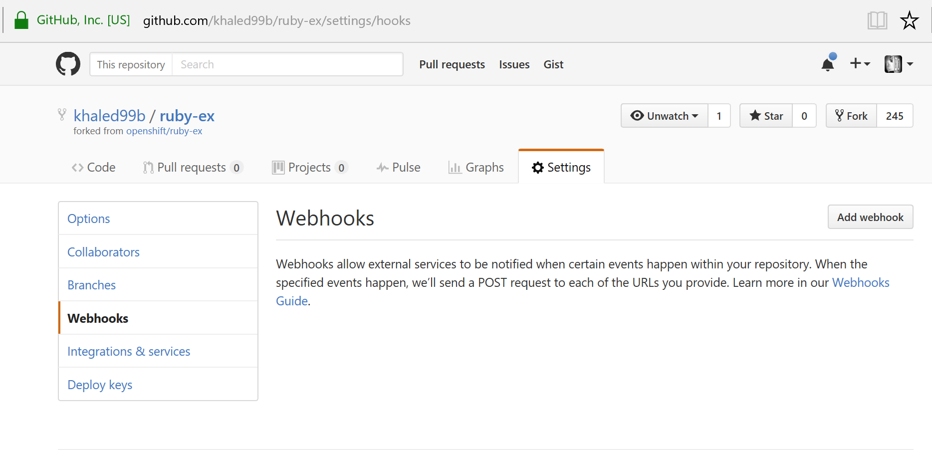This screenshot has height=450, width=932.
Task: Switch to the Pull requests repo tab
Action: [193, 167]
